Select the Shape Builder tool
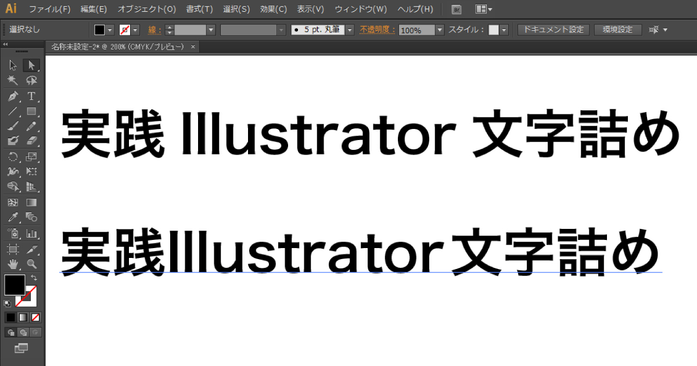697x366 pixels. coord(13,187)
